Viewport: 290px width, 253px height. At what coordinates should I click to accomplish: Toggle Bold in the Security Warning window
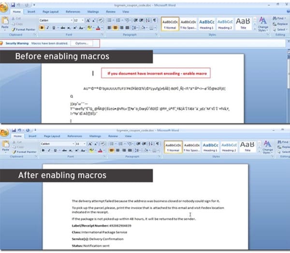[x=42, y=28]
